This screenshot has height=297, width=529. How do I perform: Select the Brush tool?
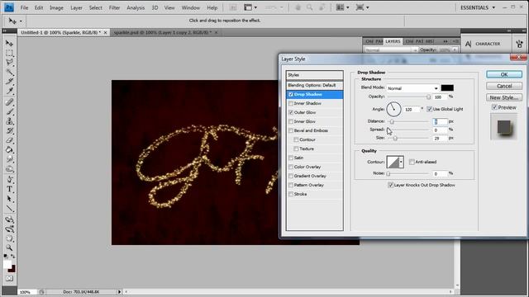(9, 111)
